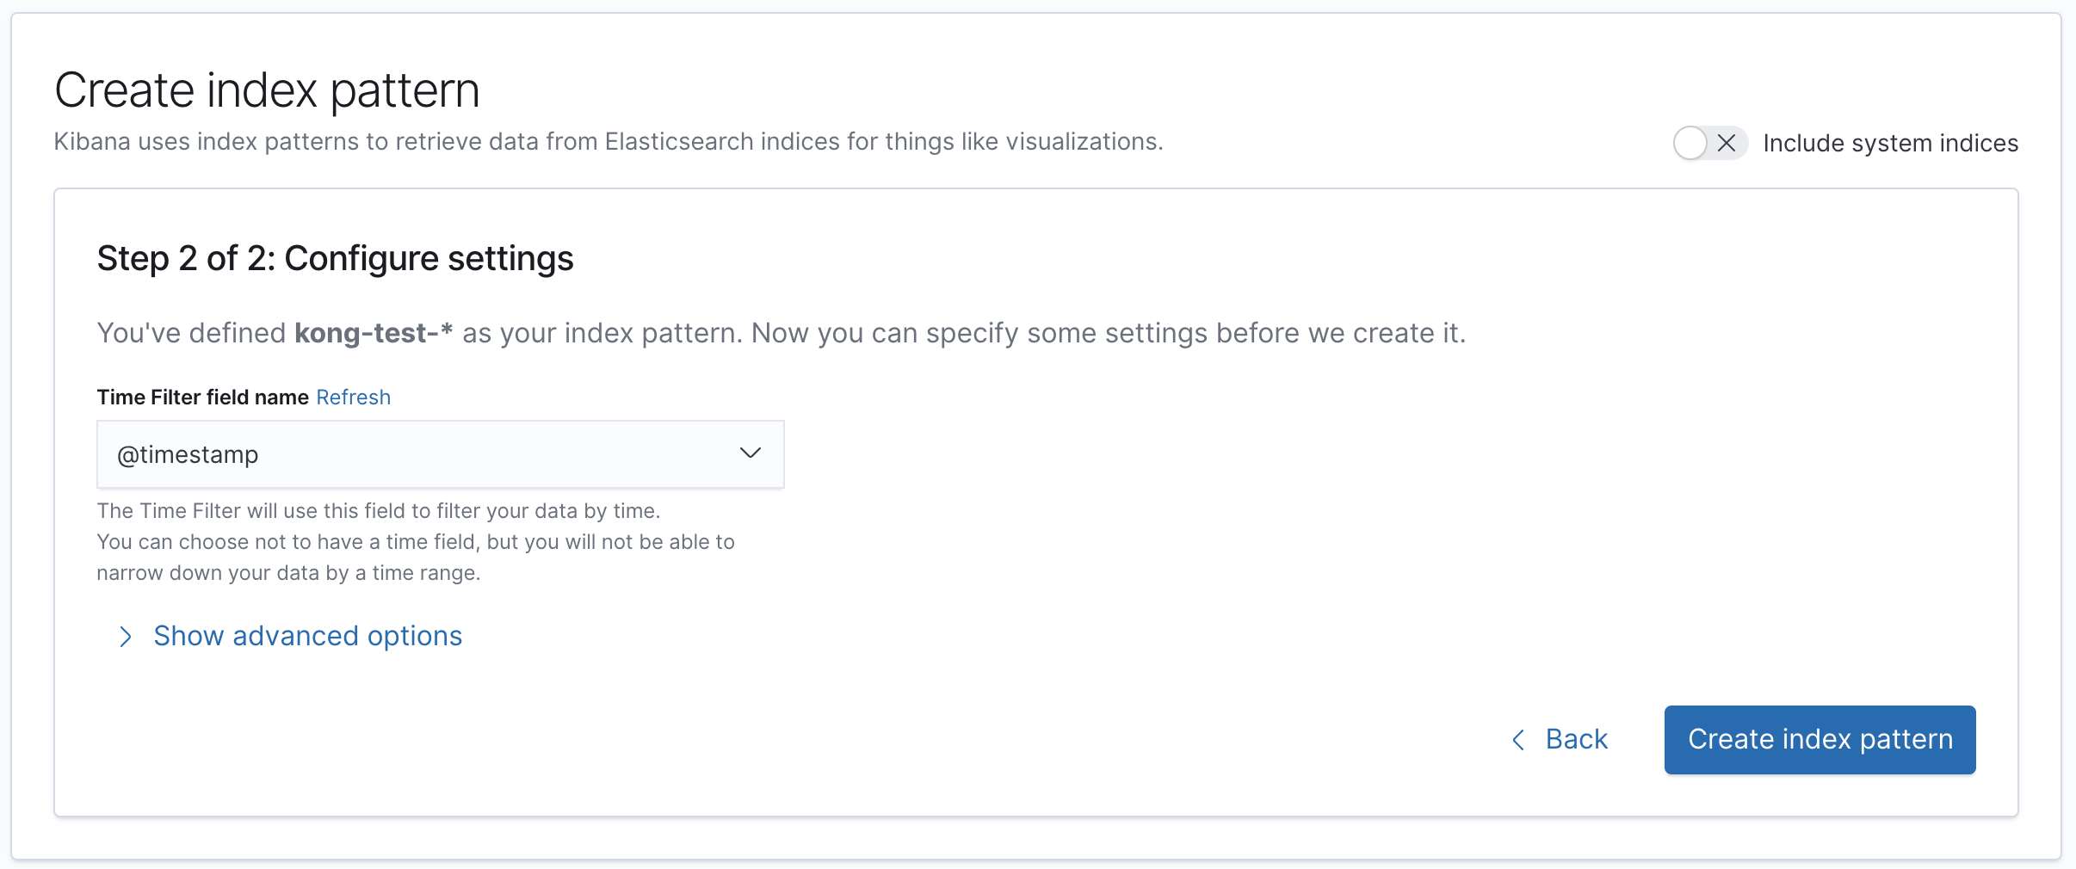
Task: Click the 'You've defined' sentence start
Action: (x=191, y=333)
